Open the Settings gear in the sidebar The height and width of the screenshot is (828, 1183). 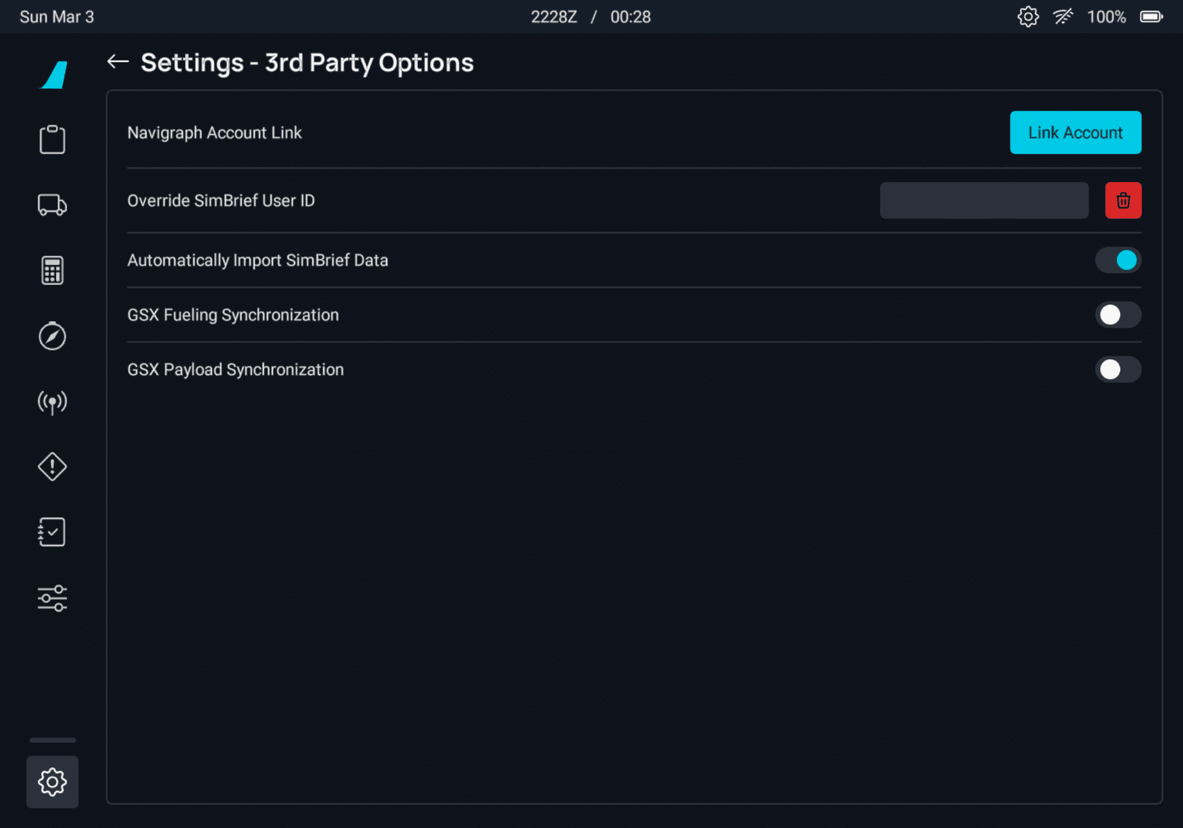[x=52, y=781]
